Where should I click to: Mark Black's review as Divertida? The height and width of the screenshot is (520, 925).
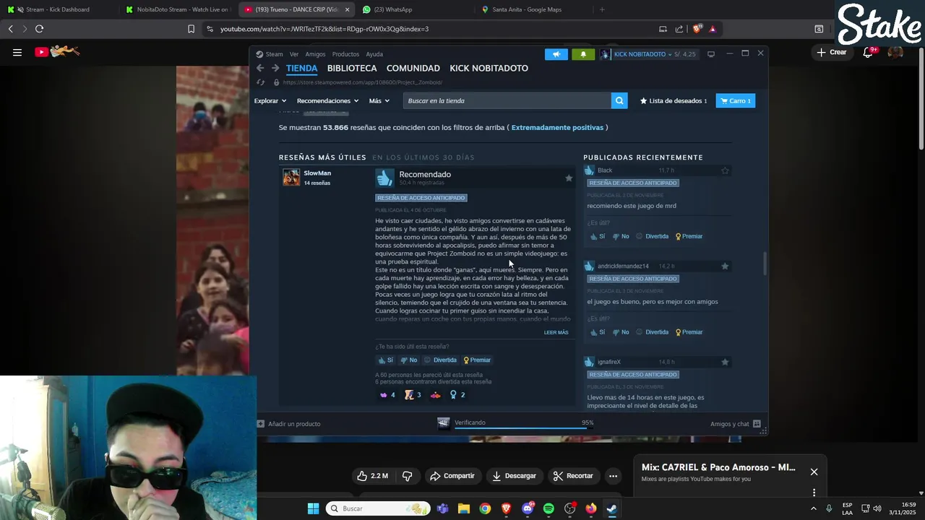tap(652, 236)
